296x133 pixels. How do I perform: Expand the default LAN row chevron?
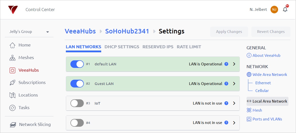point(234,64)
